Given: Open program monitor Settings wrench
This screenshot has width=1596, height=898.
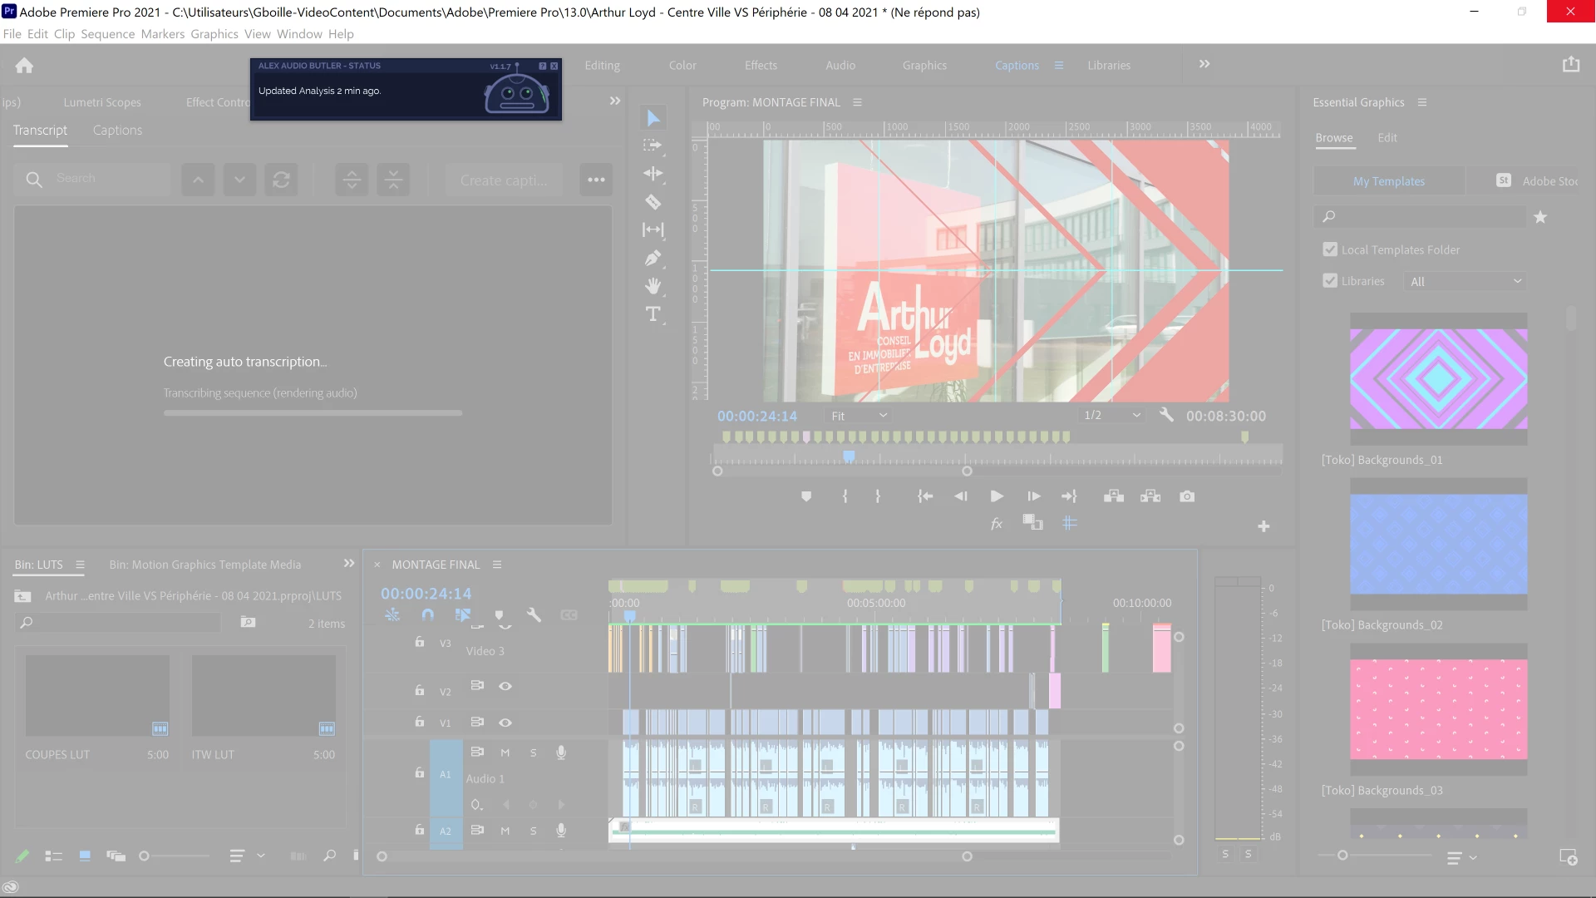Looking at the screenshot, I should [x=1166, y=415].
